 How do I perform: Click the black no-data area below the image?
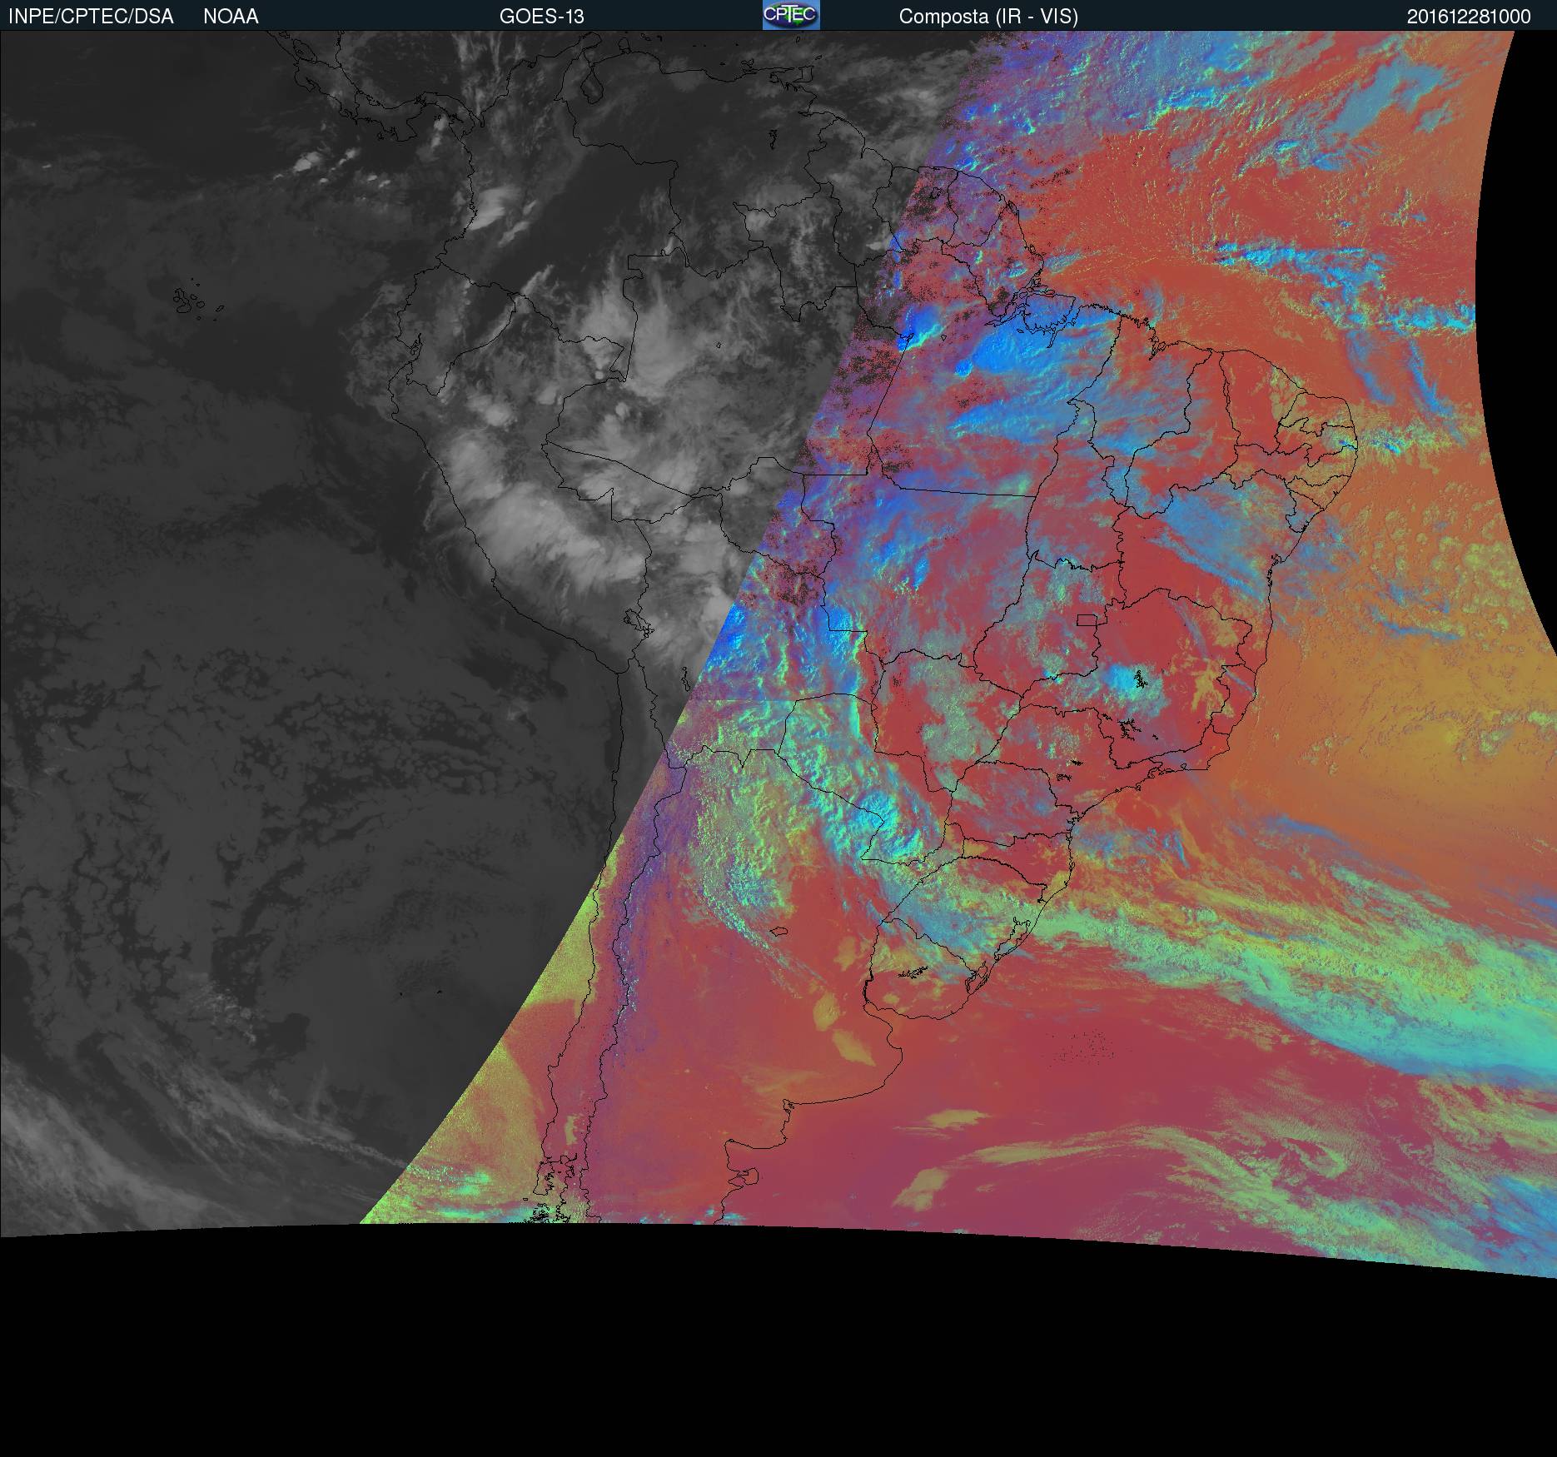778,1365
